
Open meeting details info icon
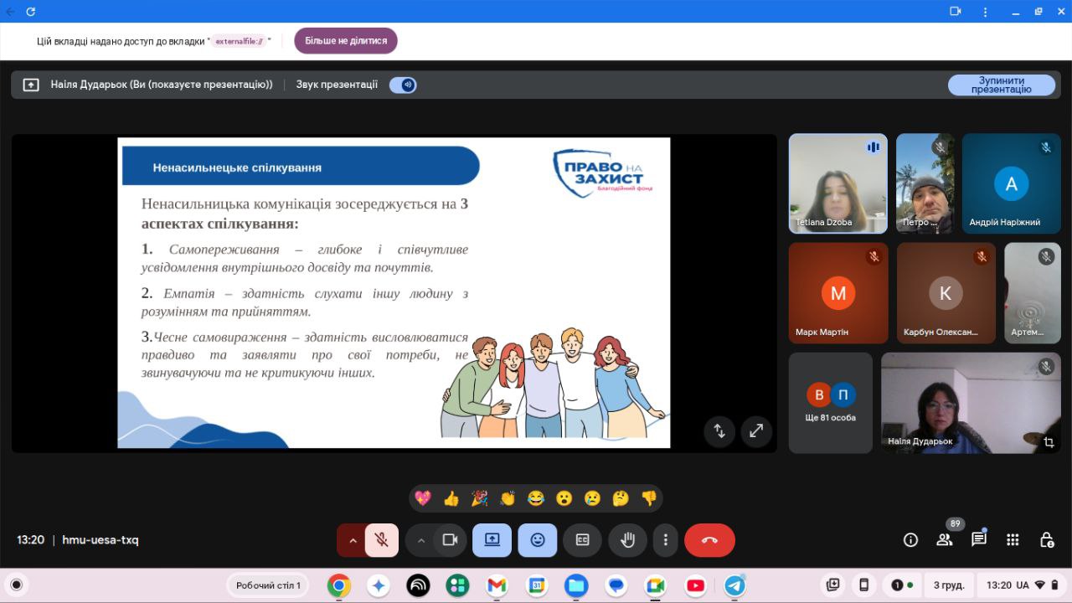(x=910, y=540)
